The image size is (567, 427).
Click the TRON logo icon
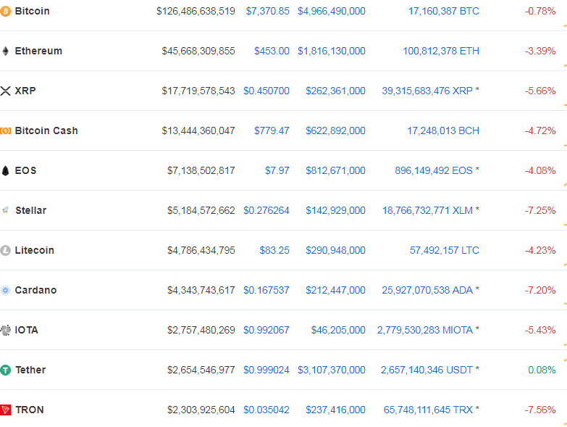pos(5,410)
